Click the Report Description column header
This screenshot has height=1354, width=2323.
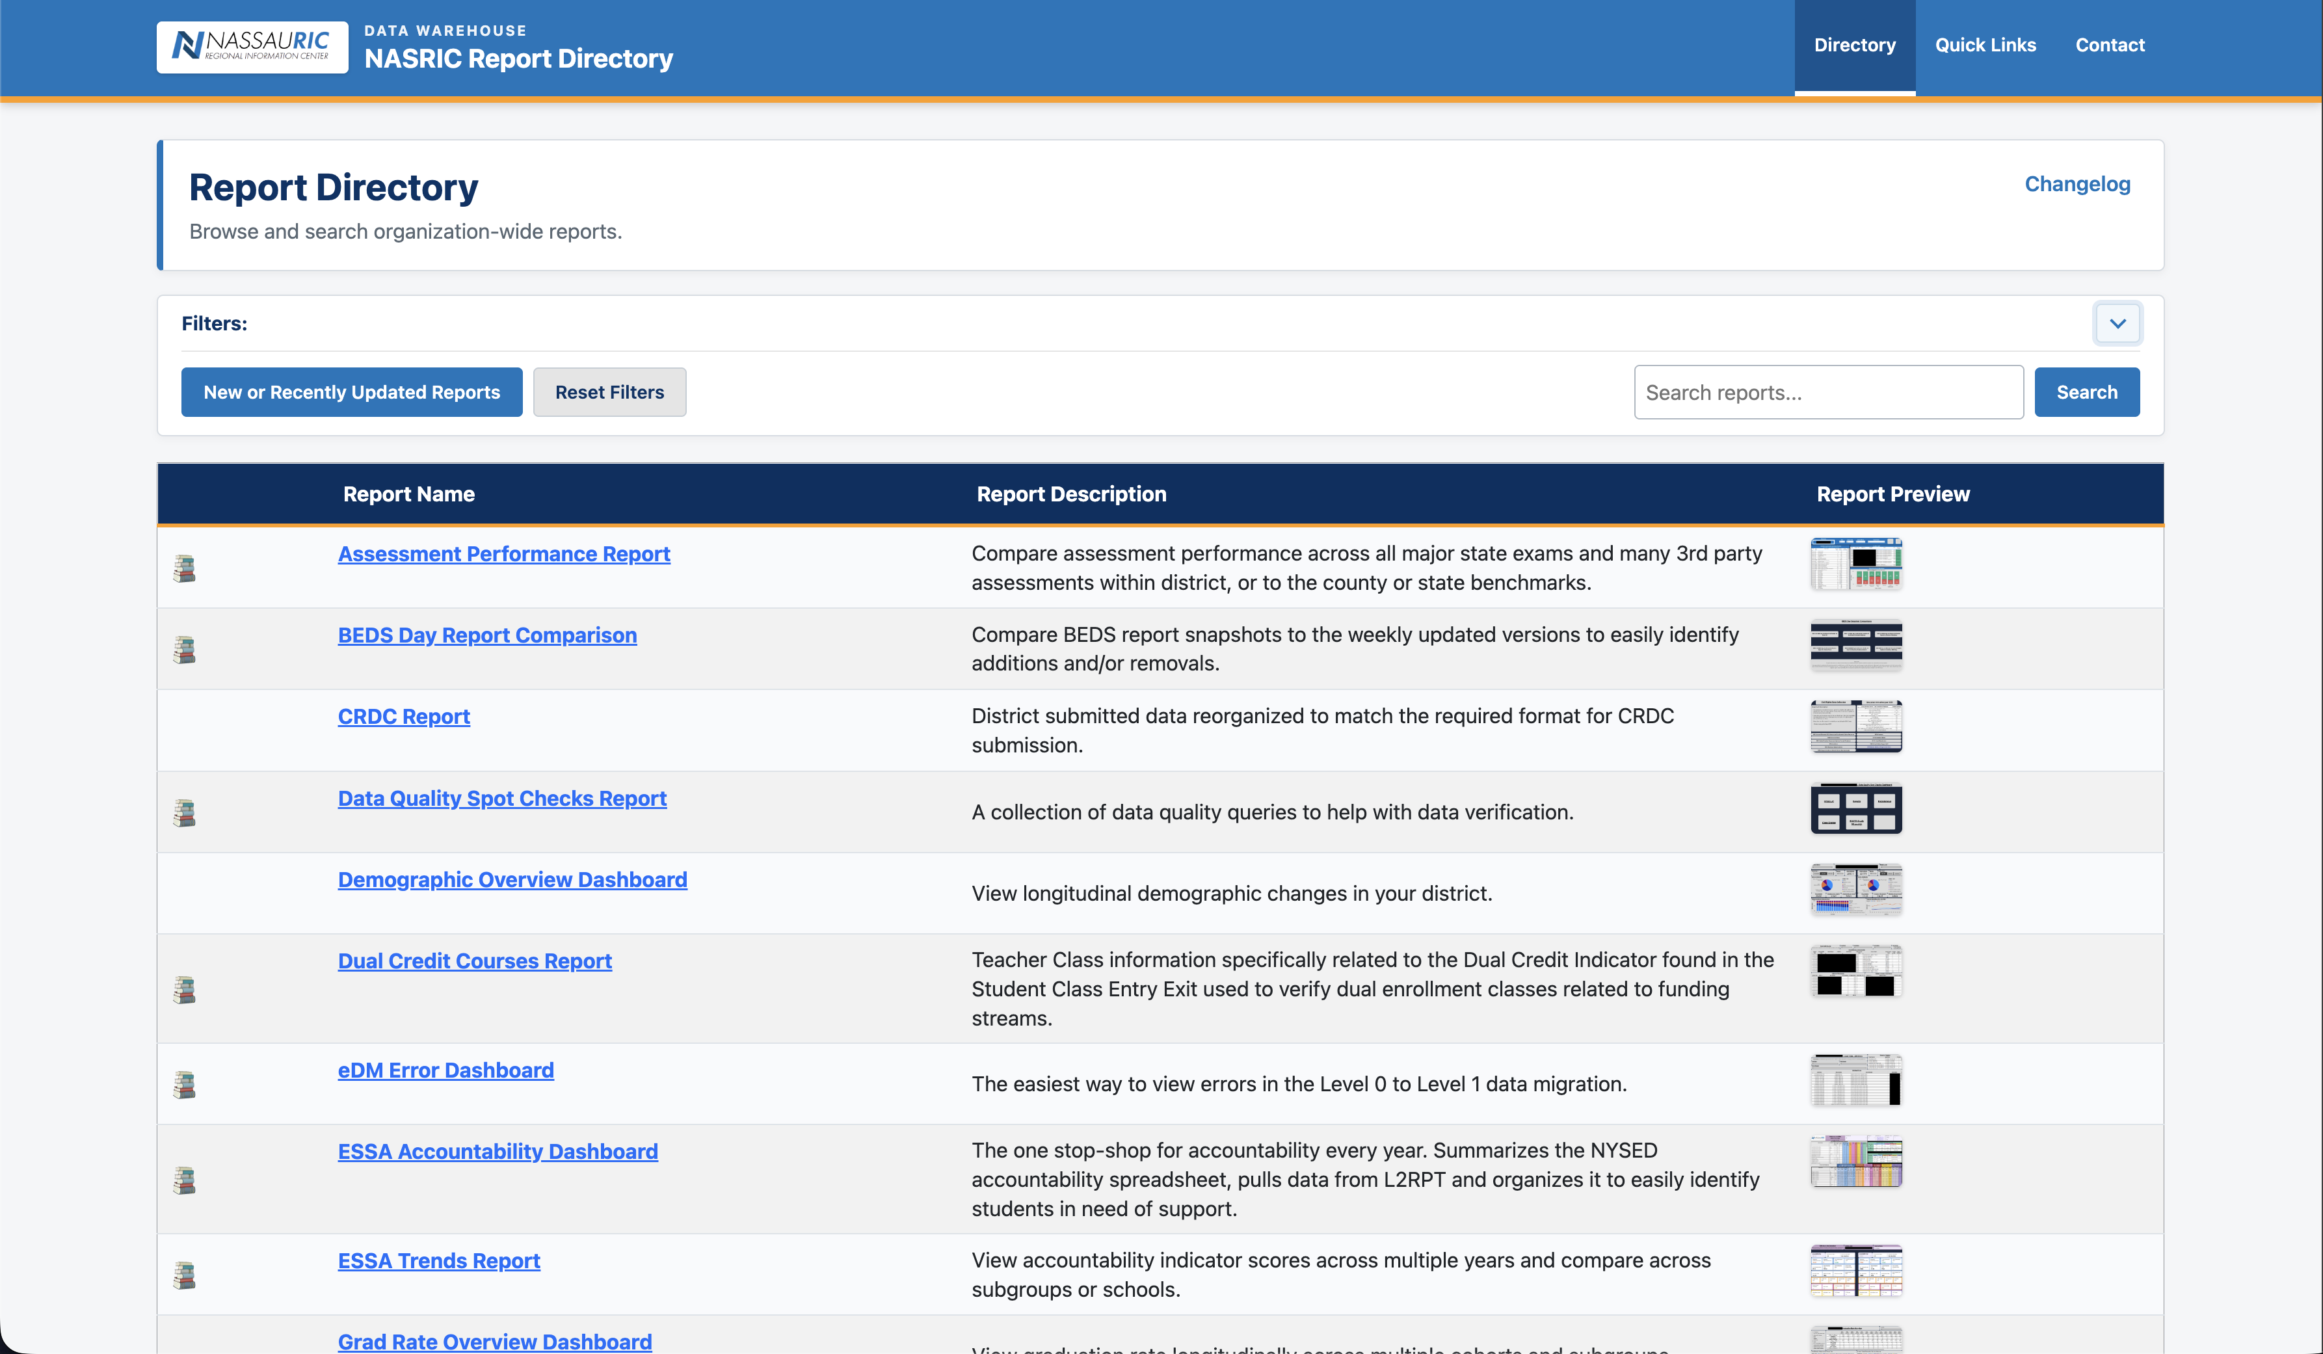(x=1072, y=494)
